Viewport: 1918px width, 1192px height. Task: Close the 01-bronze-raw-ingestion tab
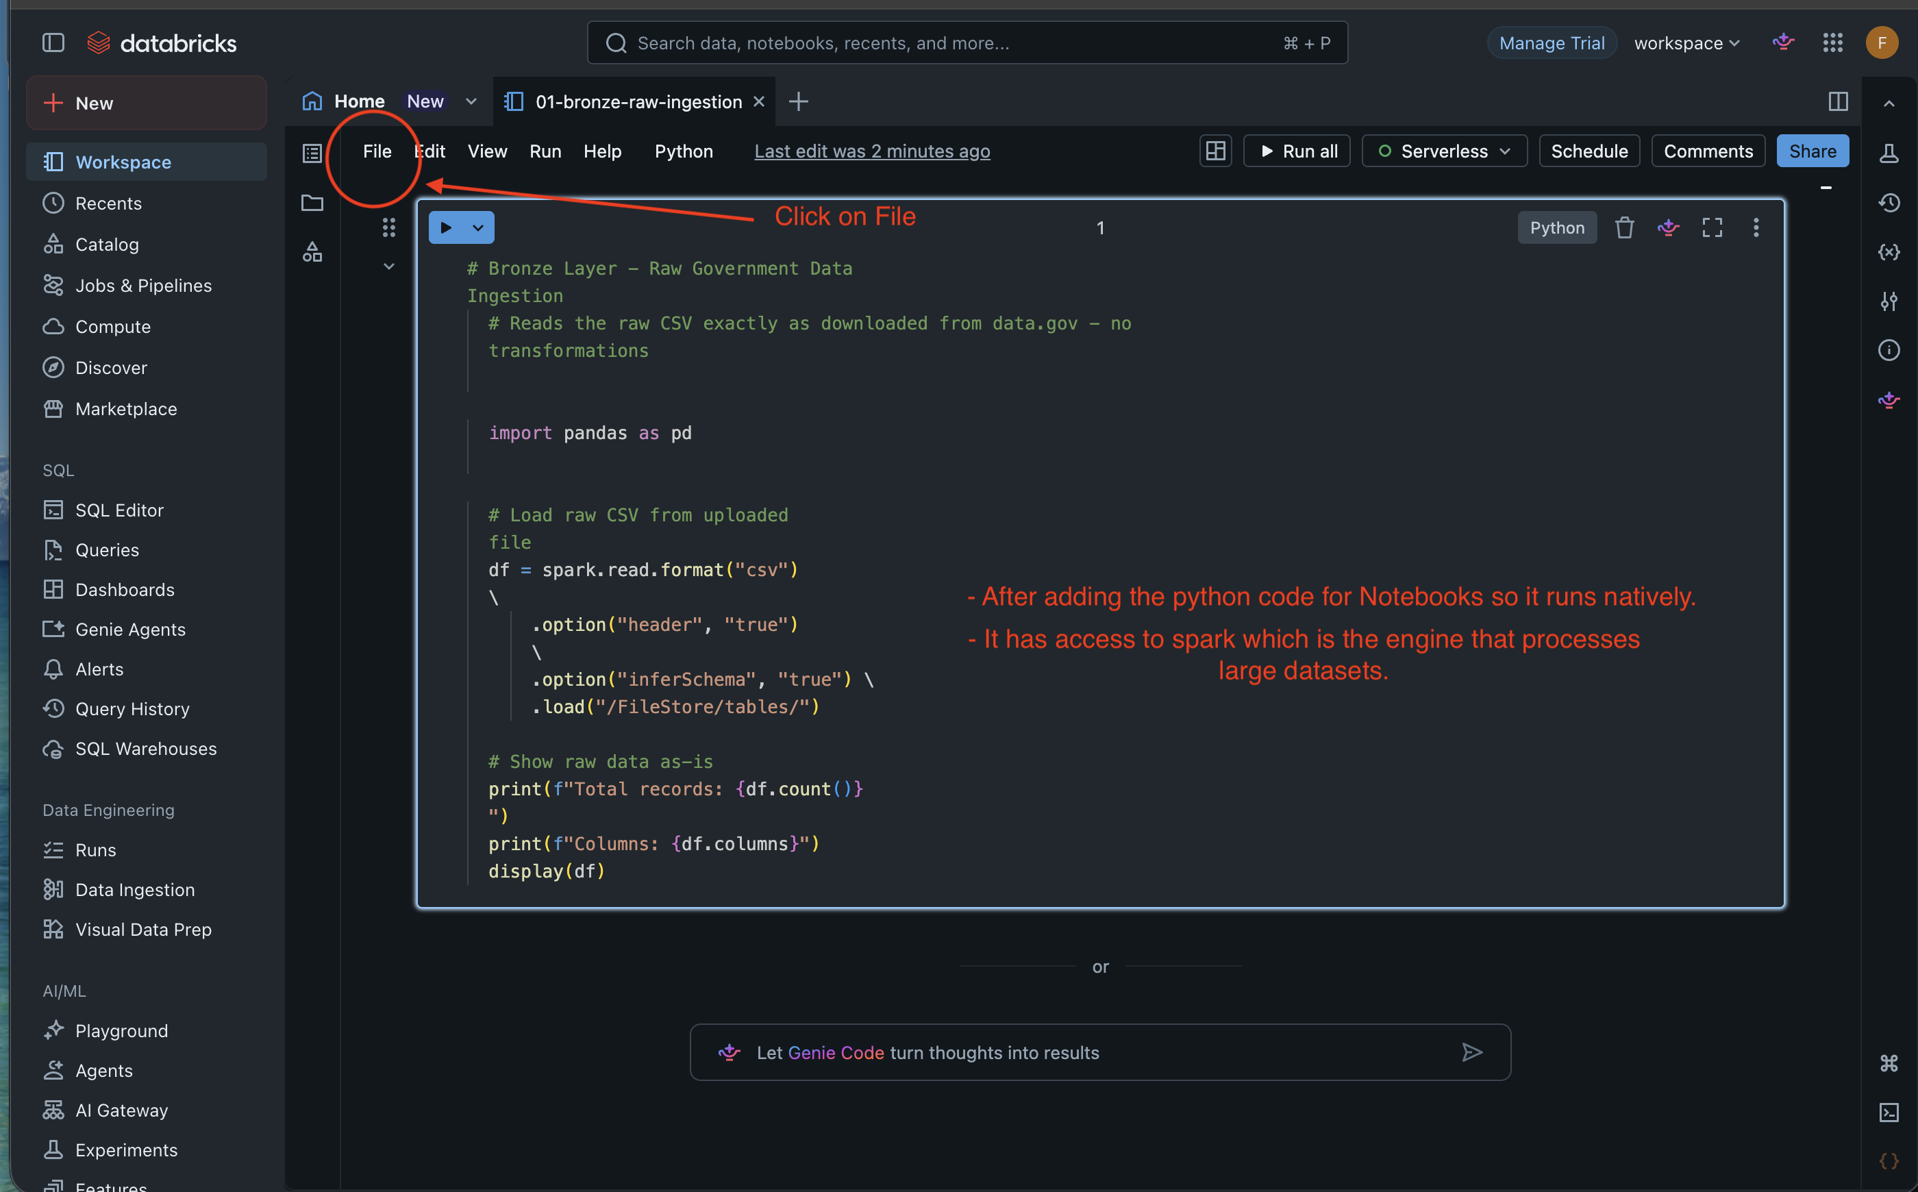tap(758, 101)
